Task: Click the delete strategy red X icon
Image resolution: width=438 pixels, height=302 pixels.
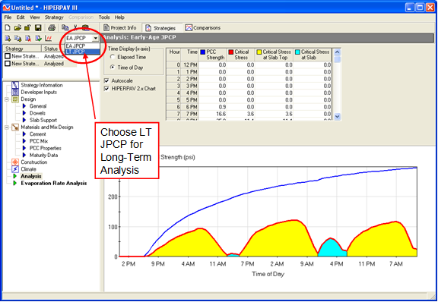Action: pos(28,38)
